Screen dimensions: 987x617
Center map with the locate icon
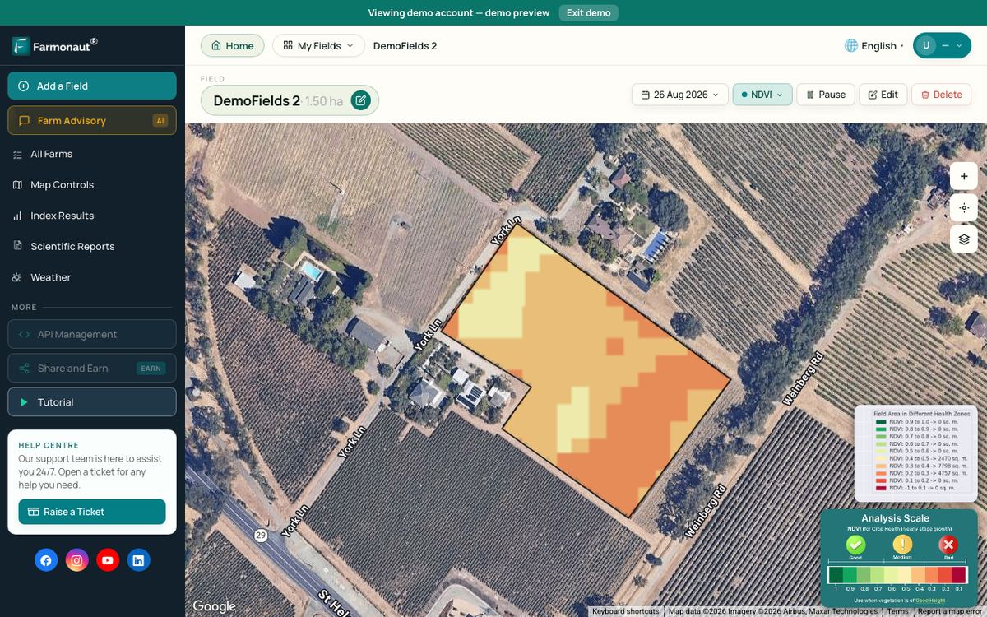coord(964,207)
